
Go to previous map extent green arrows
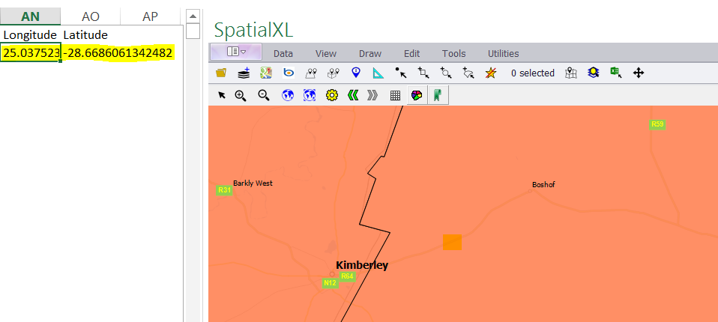click(x=353, y=95)
